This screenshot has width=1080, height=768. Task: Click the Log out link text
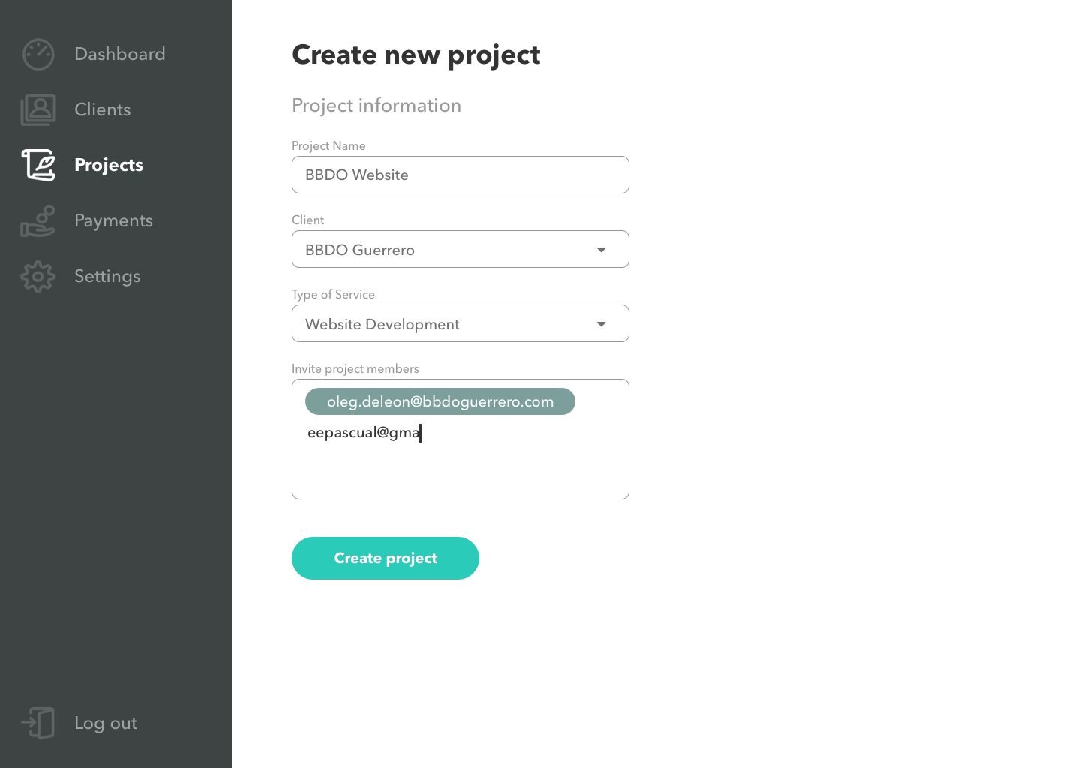point(106,723)
